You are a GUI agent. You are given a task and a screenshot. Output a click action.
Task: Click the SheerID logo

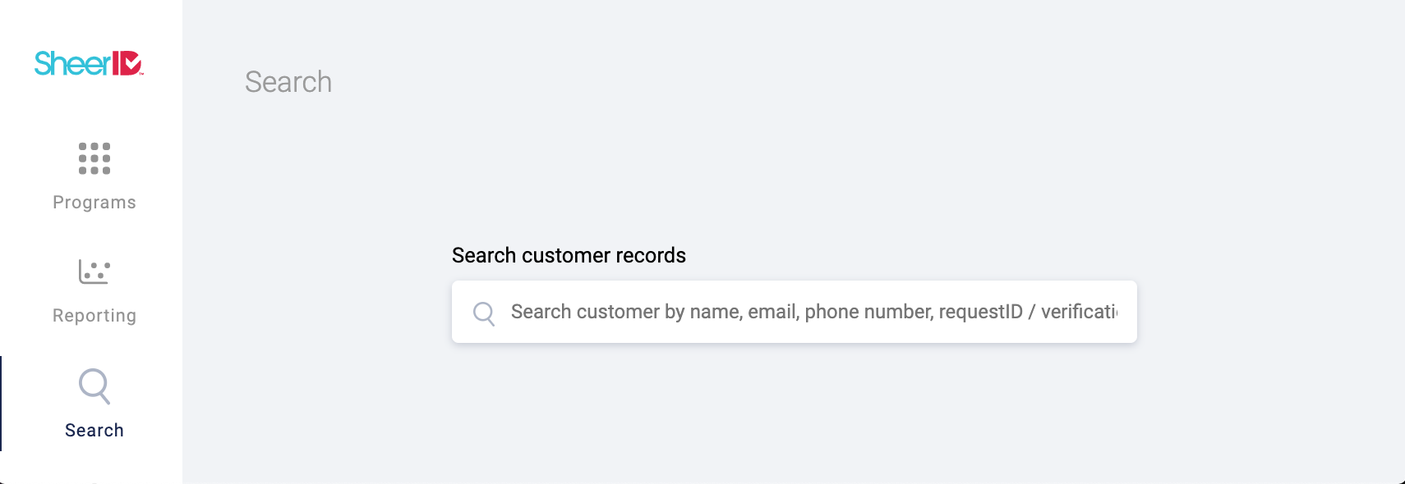pyautogui.click(x=89, y=63)
